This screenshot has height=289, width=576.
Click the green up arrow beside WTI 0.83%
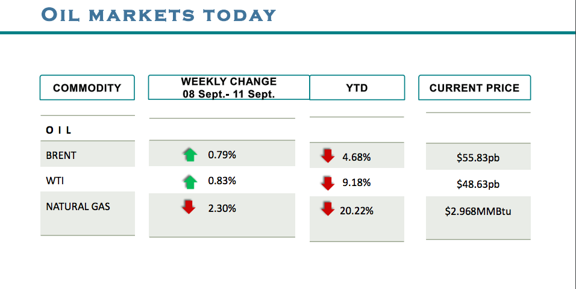pyautogui.click(x=190, y=181)
